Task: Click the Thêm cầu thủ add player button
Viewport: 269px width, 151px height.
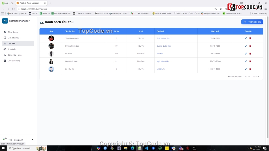Action: click(x=252, y=22)
